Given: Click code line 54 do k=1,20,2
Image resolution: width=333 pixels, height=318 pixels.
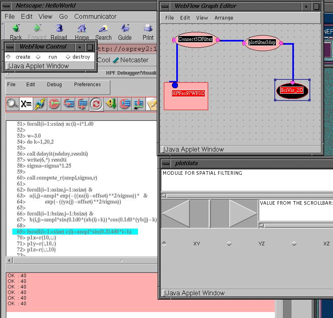Looking at the screenshot, I should [x=35, y=142].
